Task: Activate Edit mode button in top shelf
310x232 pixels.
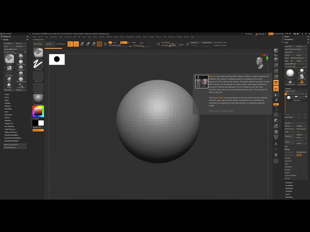Action: click(70, 44)
